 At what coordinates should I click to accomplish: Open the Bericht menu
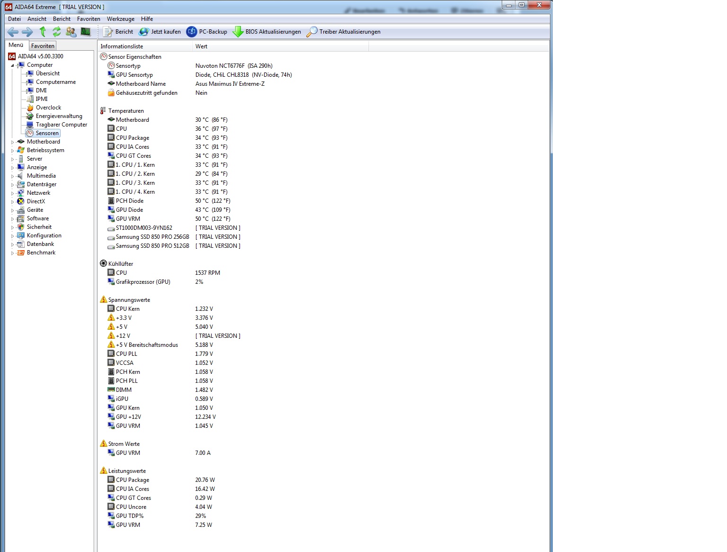click(62, 19)
